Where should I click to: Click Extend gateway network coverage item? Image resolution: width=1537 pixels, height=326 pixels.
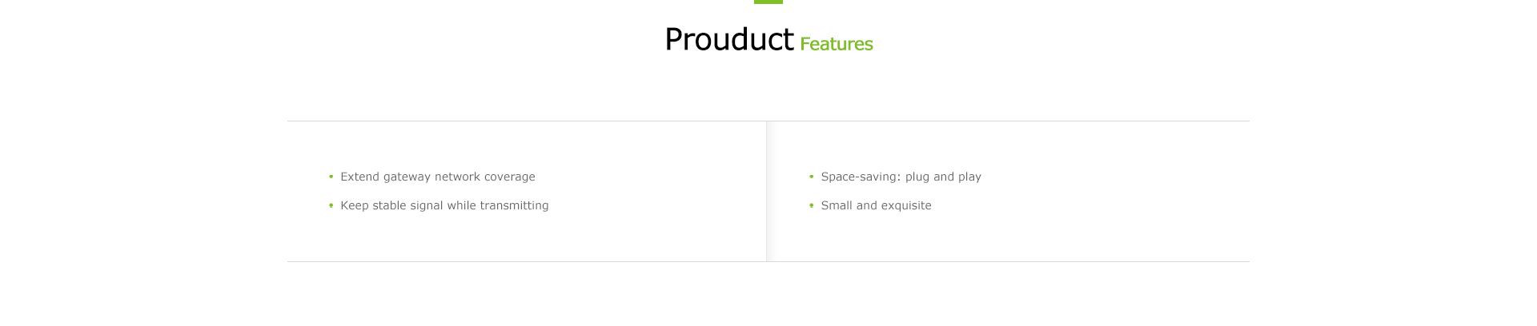tap(438, 177)
